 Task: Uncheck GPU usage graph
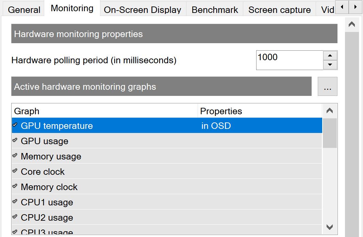(15, 140)
